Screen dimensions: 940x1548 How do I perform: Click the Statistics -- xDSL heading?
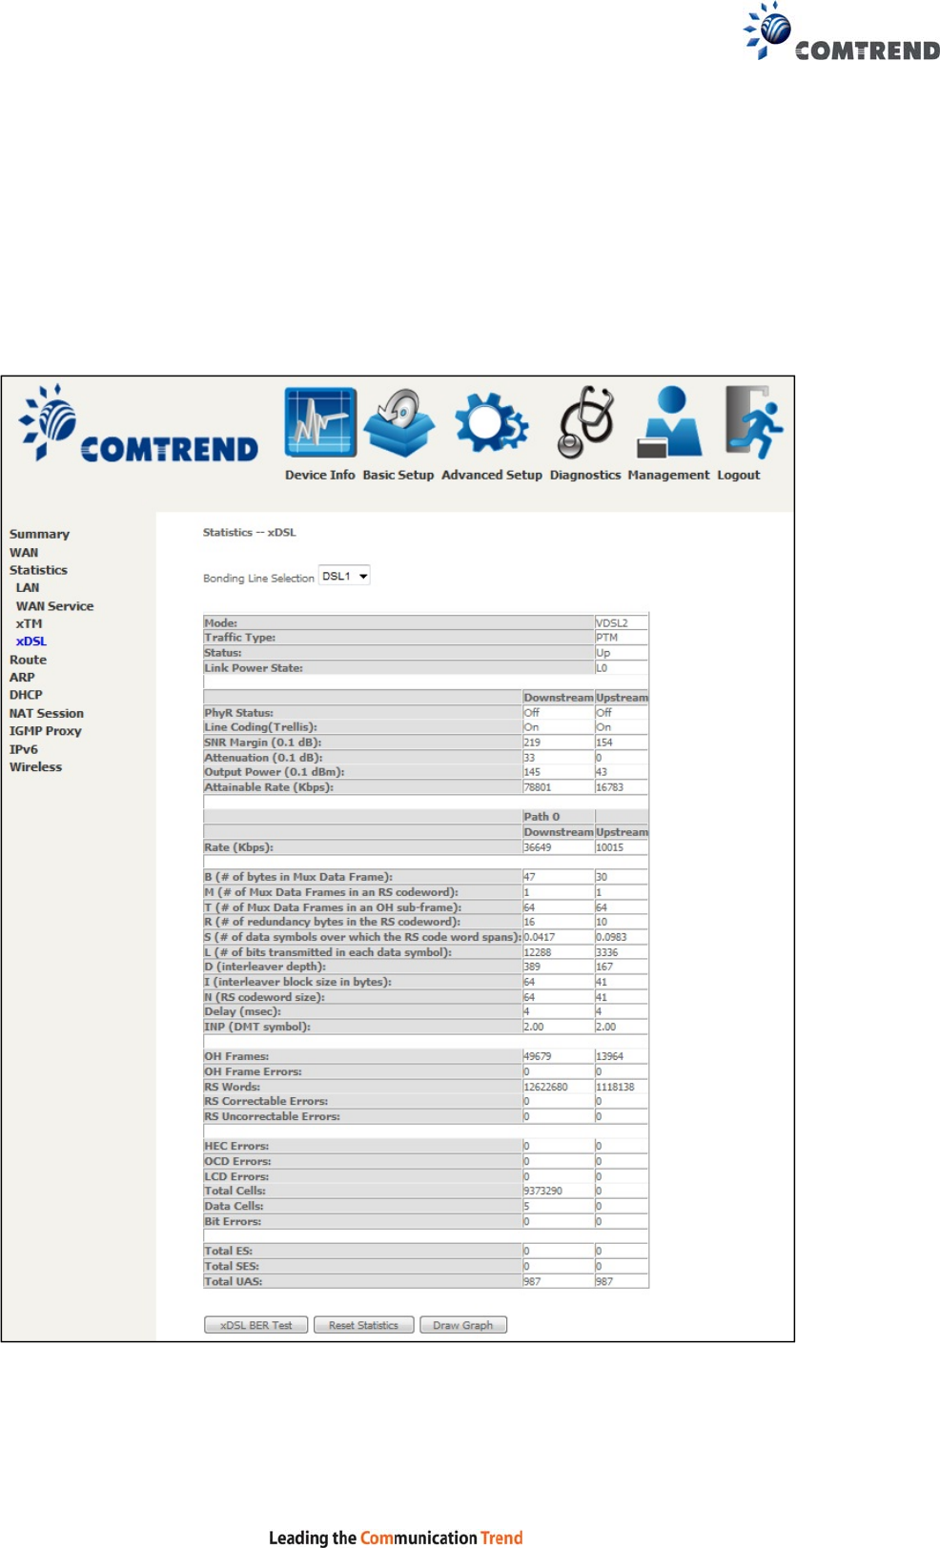pos(250,533)
